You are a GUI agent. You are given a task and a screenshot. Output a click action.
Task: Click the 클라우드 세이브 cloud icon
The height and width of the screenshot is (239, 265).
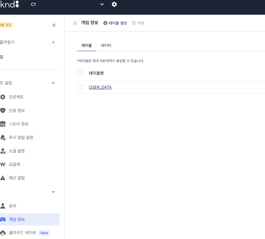(x=3, y=233)
